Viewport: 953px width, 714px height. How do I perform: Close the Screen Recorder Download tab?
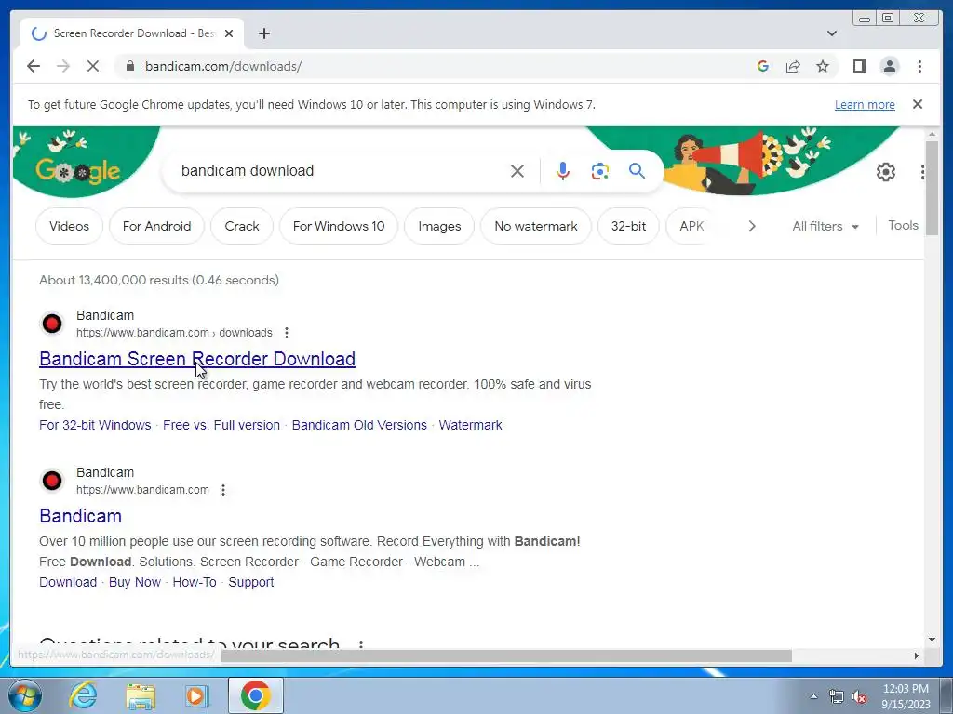click(229, 33)
